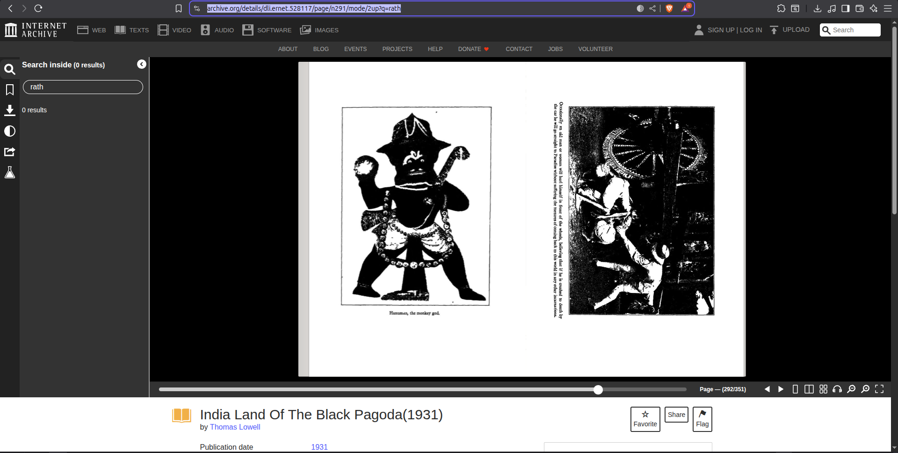
Task: Bookmark this page using the bookmark icon beside the address bar
Action: (179, 8)
